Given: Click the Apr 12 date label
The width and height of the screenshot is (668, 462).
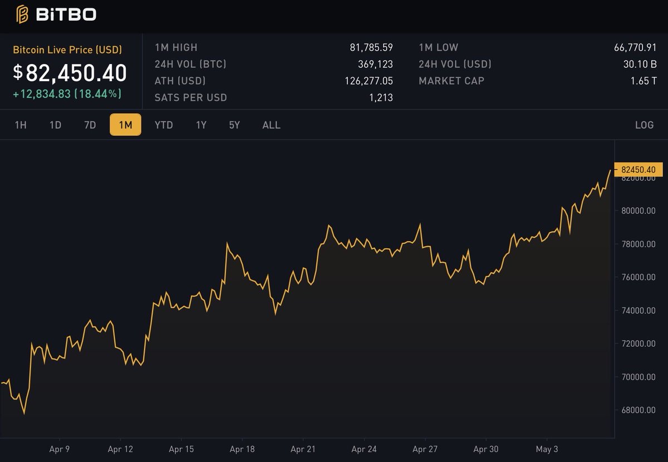Looking at the screenshot, I should pos(120,449).
